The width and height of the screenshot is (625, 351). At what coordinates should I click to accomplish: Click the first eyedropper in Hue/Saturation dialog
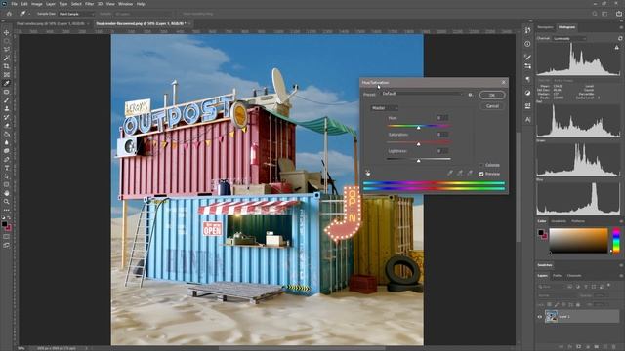[x=450, y=173]
